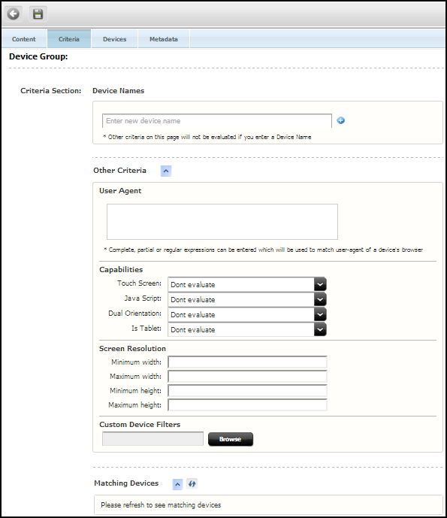The height and width of the screenshot is (518, 447).
Task: Click the save floppy disk icon
Action: click(x=38, y=14)
